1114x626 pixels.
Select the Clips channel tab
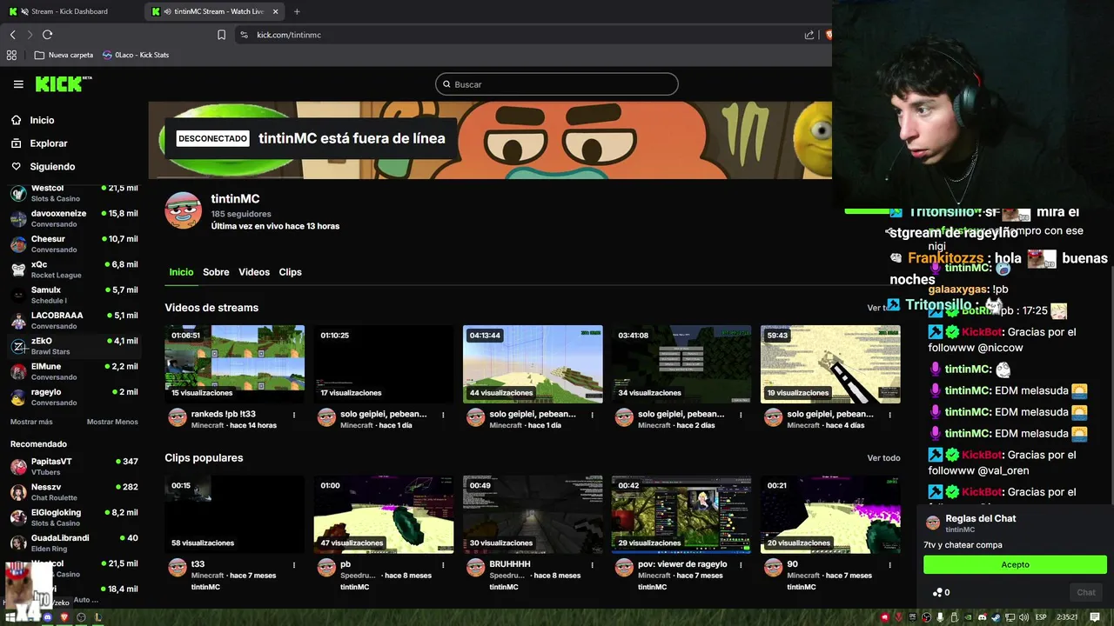click(x=290, y=272)
